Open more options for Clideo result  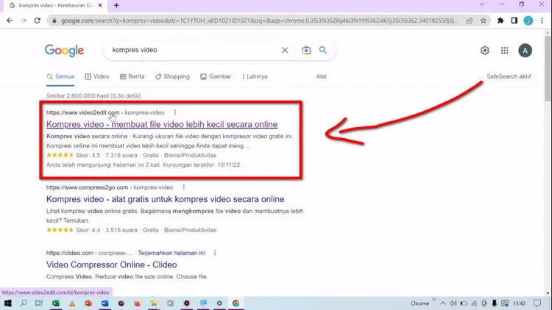tap(215, 253)
